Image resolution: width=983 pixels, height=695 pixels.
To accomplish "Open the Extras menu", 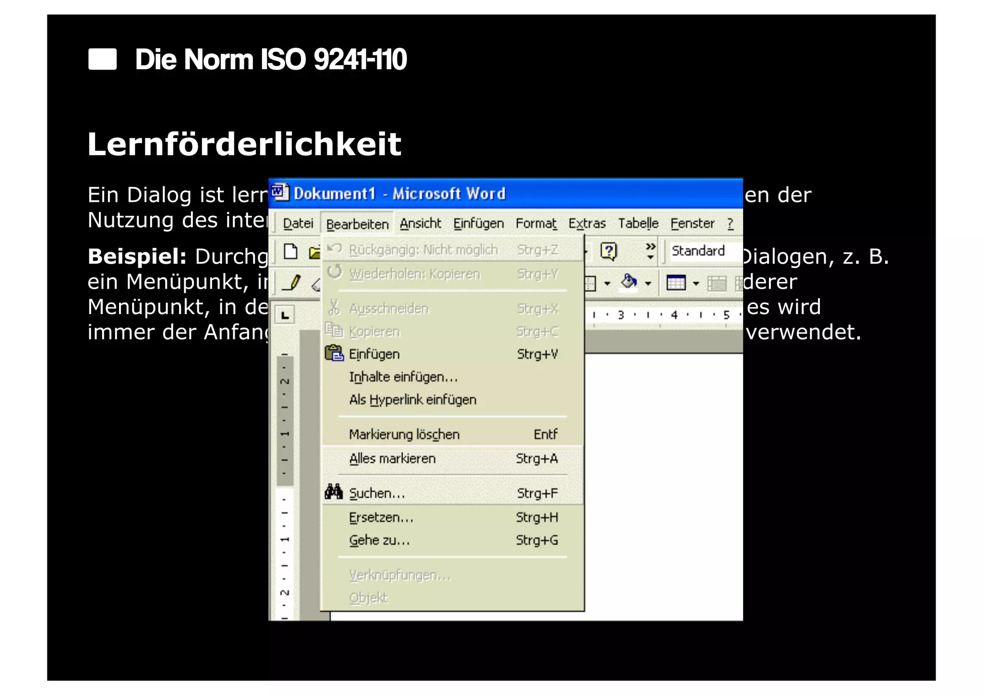I will [x=587, y=223].
